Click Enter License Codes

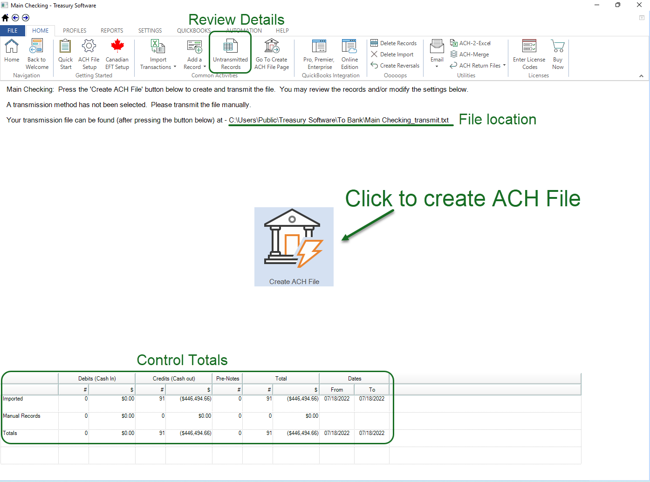[529, 54]
